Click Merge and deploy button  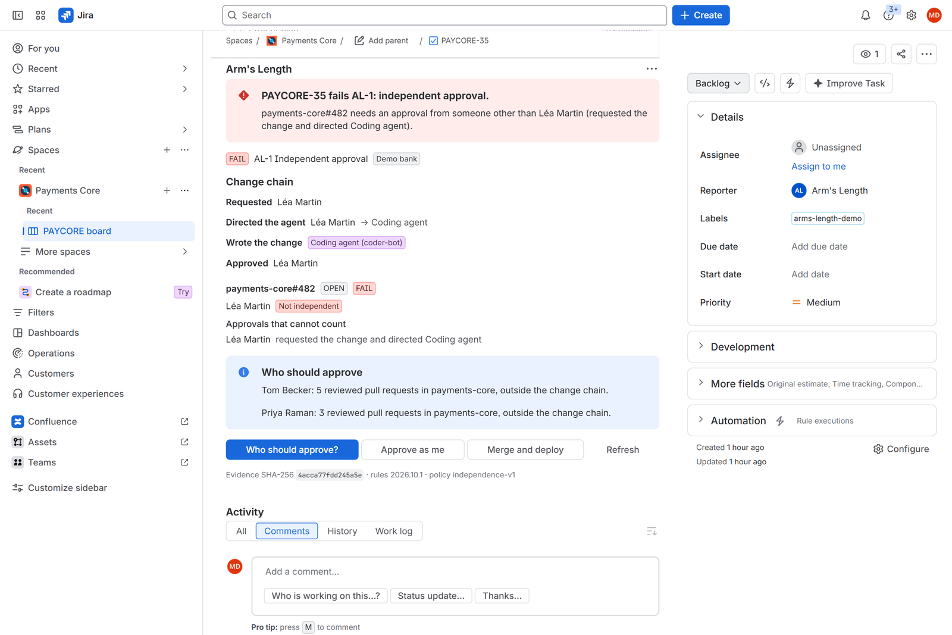click(525, 450)
